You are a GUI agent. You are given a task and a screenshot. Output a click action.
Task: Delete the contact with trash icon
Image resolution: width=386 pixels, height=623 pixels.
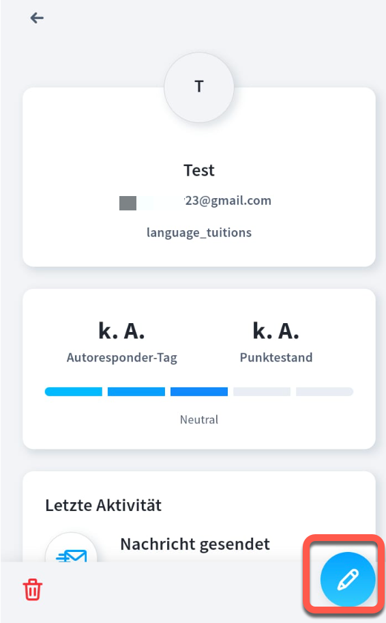coord(33,590)
